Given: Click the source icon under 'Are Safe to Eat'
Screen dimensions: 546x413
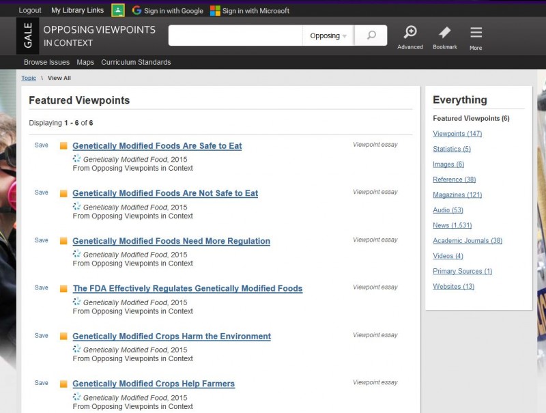Looking at the screenshot, I should [x=76, y=158].
